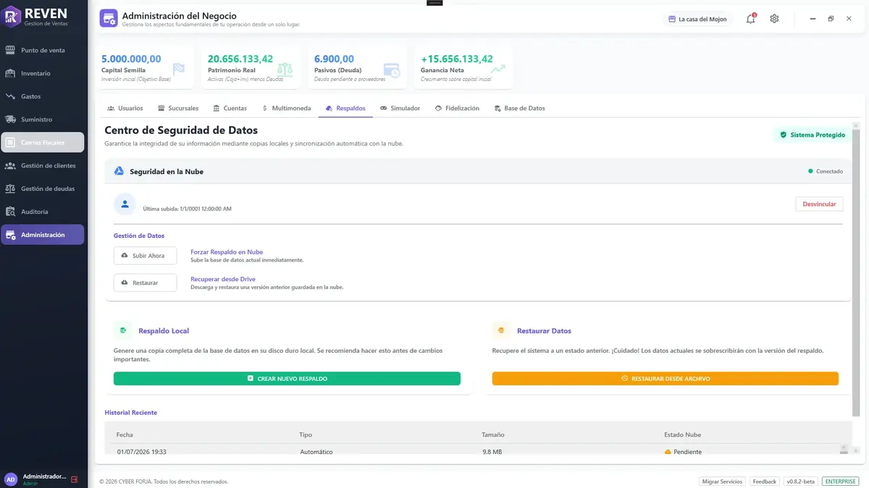Open the Auditoría section
The width and height of the screenshot is (869, 488).
tap(43, 212)
